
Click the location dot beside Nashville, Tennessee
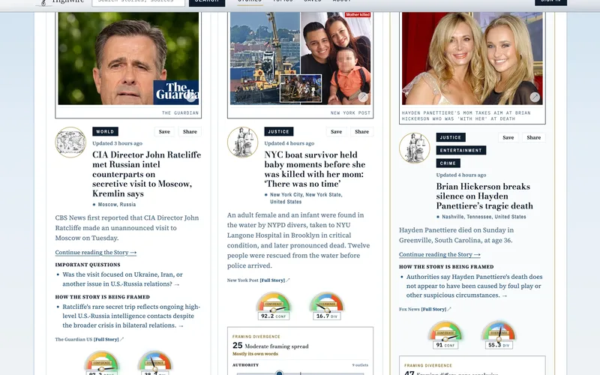tap(438, 217)
